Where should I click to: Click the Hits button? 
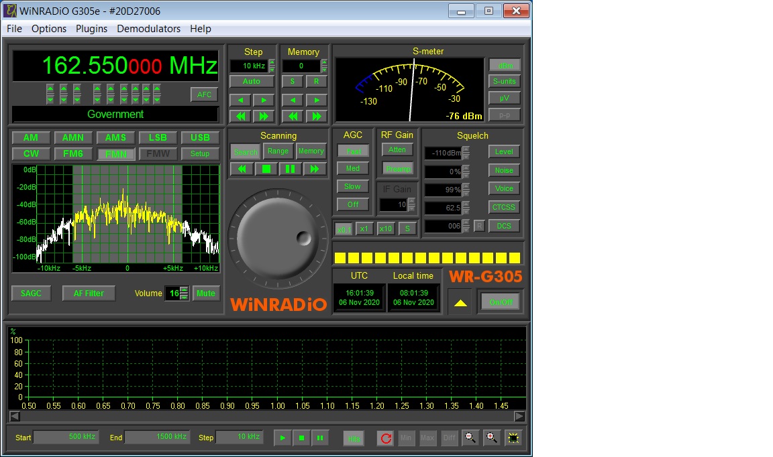pos(354,438)
